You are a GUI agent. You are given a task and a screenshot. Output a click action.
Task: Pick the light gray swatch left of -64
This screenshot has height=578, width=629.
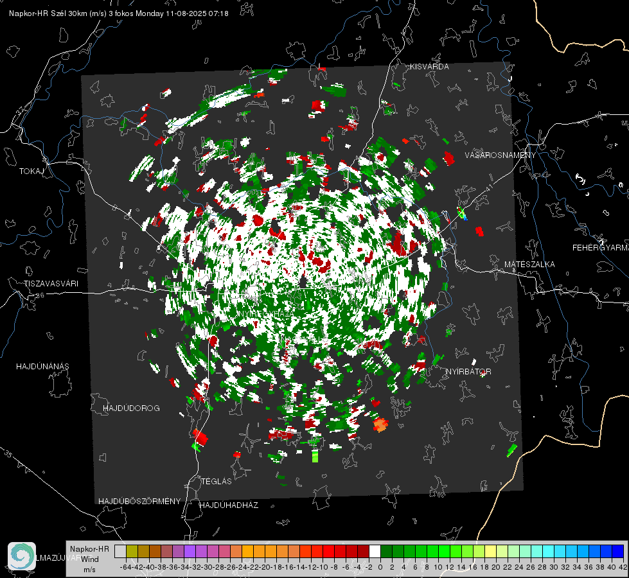pos(120,552)
